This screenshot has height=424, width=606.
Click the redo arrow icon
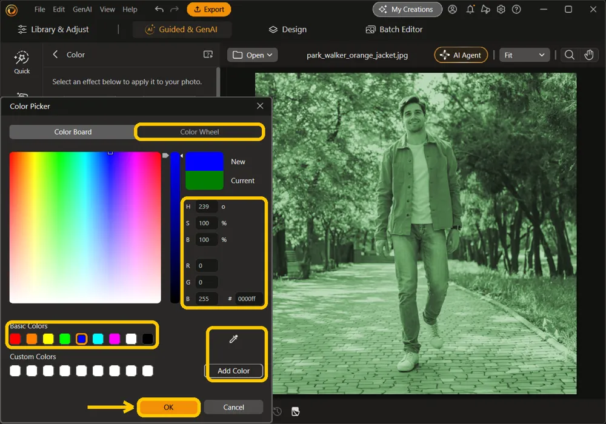click(175, 9)
